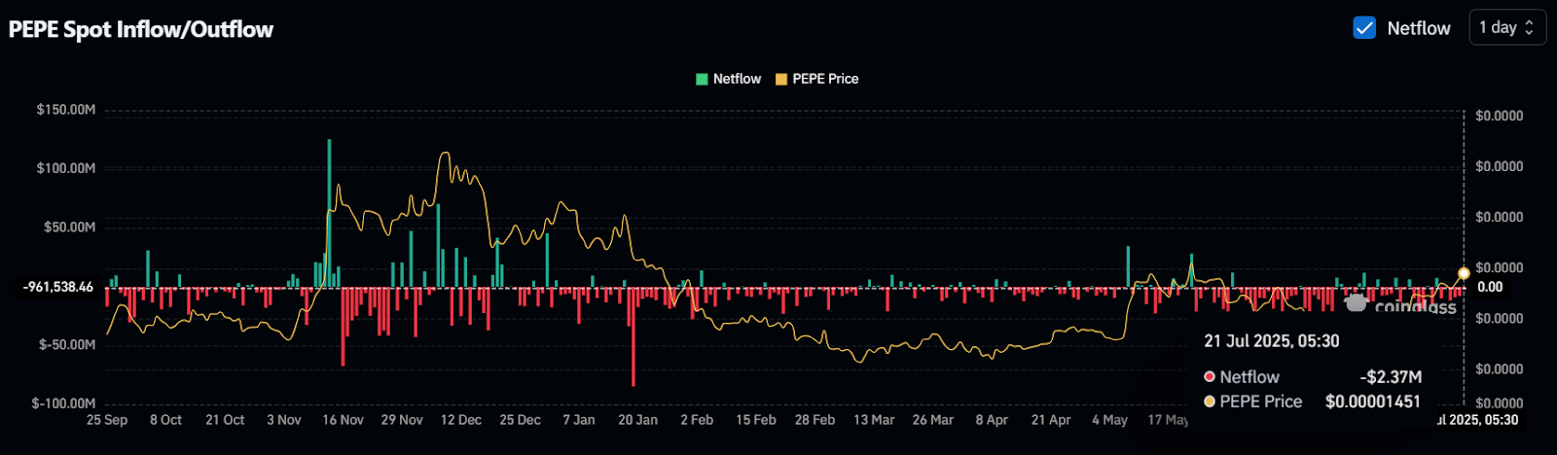Open the 1 day interval dropdown
Screen dimensions: 1557x455
click(1506, 27)
